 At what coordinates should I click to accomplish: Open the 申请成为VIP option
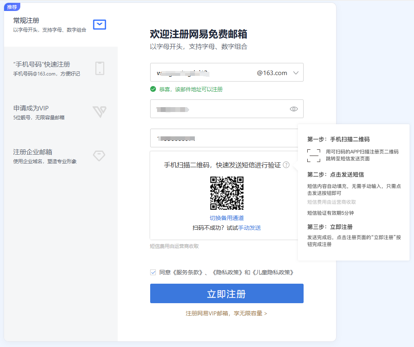click(61, 112)
